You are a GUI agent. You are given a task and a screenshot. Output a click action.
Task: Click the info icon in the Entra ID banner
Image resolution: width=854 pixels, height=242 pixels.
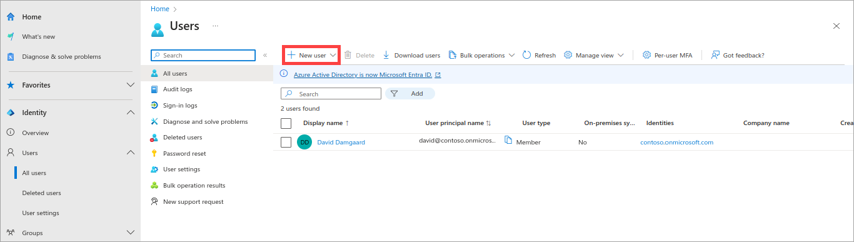pos(284,74)
